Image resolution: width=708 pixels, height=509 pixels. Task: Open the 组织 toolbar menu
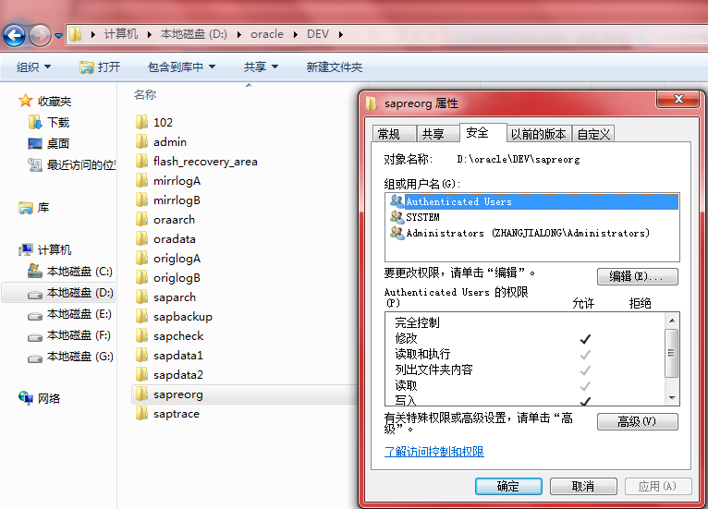tap(33, 67)
